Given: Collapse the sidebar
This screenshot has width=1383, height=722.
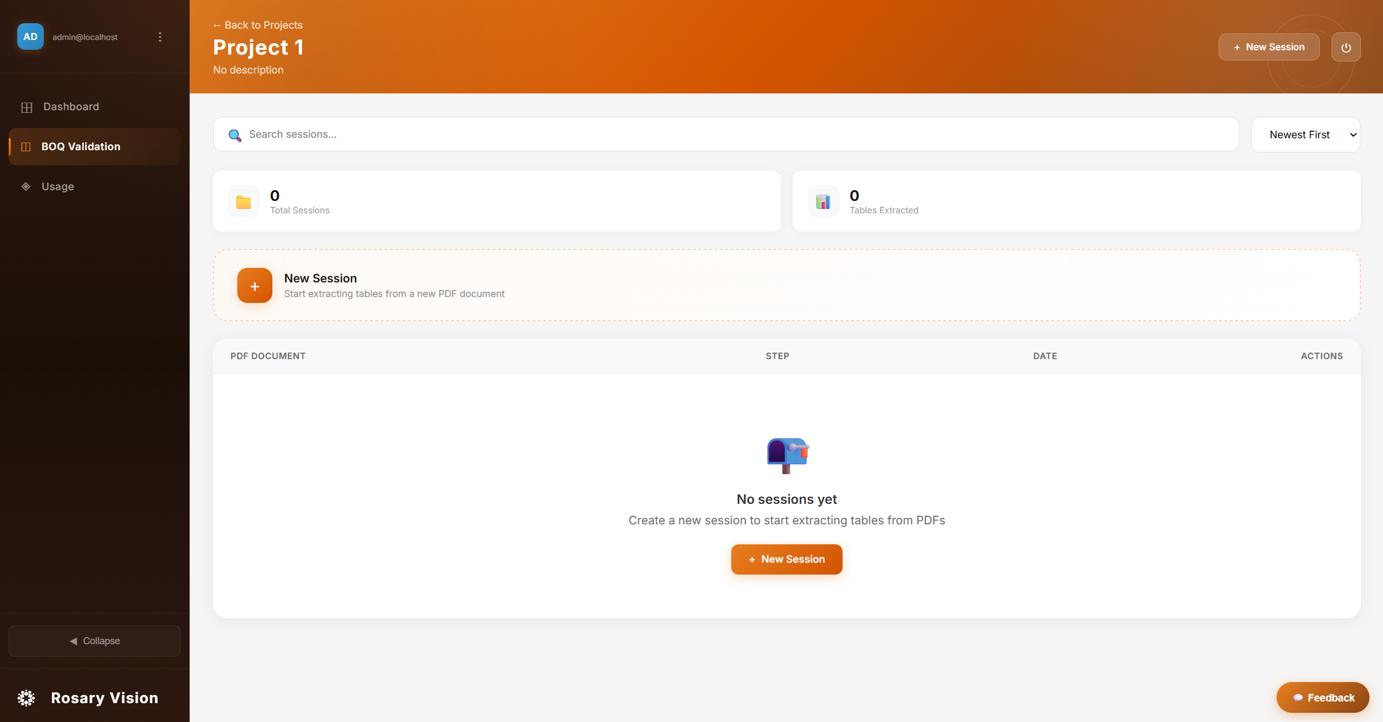Looking at the screenshot, I should (95, 641).
